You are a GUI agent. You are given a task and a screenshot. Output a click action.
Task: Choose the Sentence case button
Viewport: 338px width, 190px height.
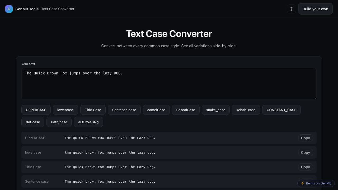pos(124,110)
